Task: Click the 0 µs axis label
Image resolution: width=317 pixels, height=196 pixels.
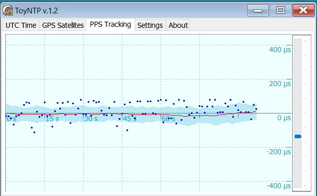Action: (x=284, y=118)
